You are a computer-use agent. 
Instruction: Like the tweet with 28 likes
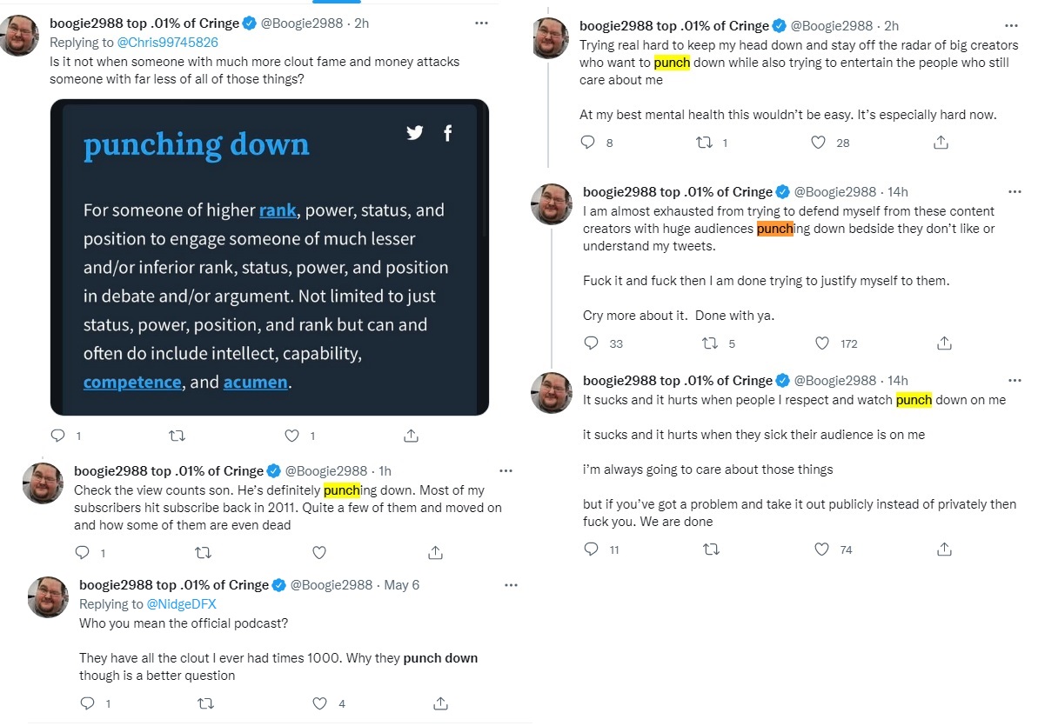818,143
